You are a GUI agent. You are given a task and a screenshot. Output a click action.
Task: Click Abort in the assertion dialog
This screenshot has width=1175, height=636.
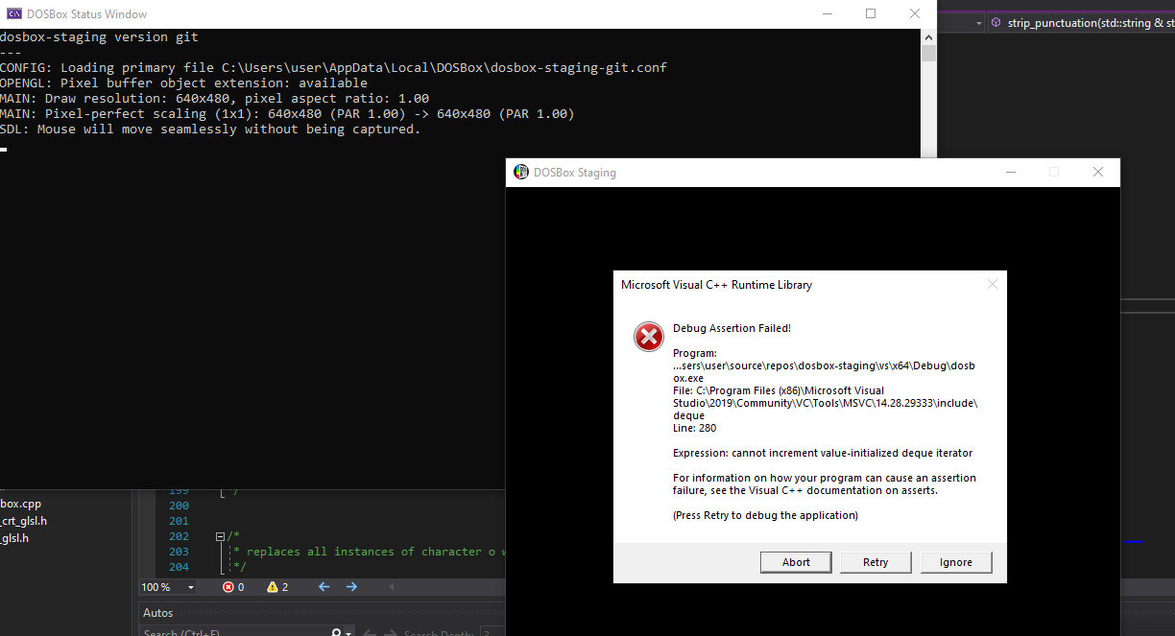point(796,562)
